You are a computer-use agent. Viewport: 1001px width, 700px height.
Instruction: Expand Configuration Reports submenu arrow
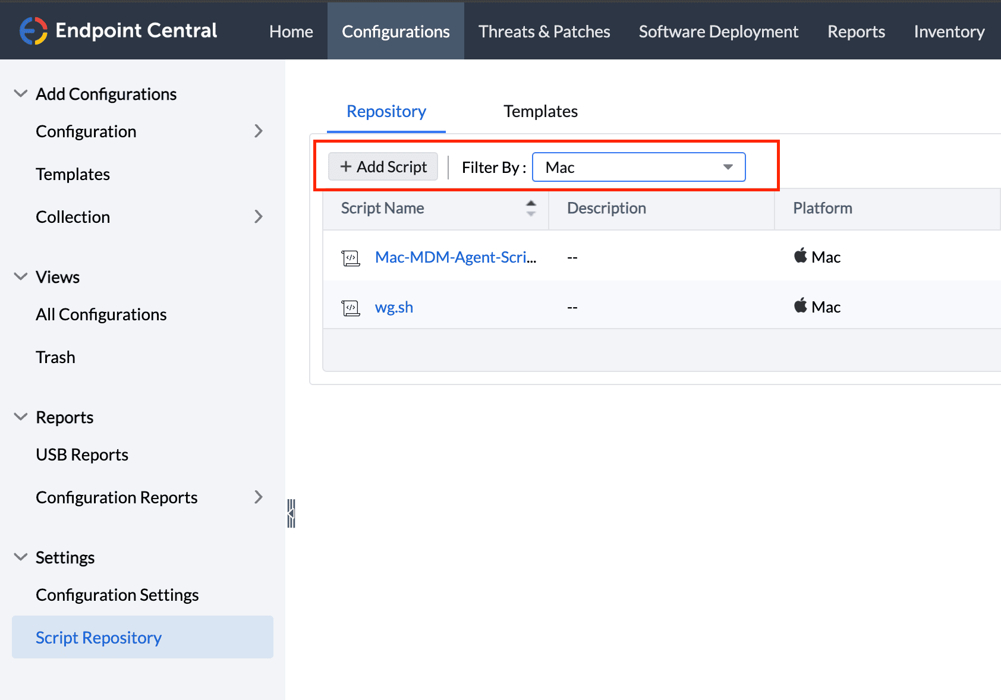(x=259, y=497)
